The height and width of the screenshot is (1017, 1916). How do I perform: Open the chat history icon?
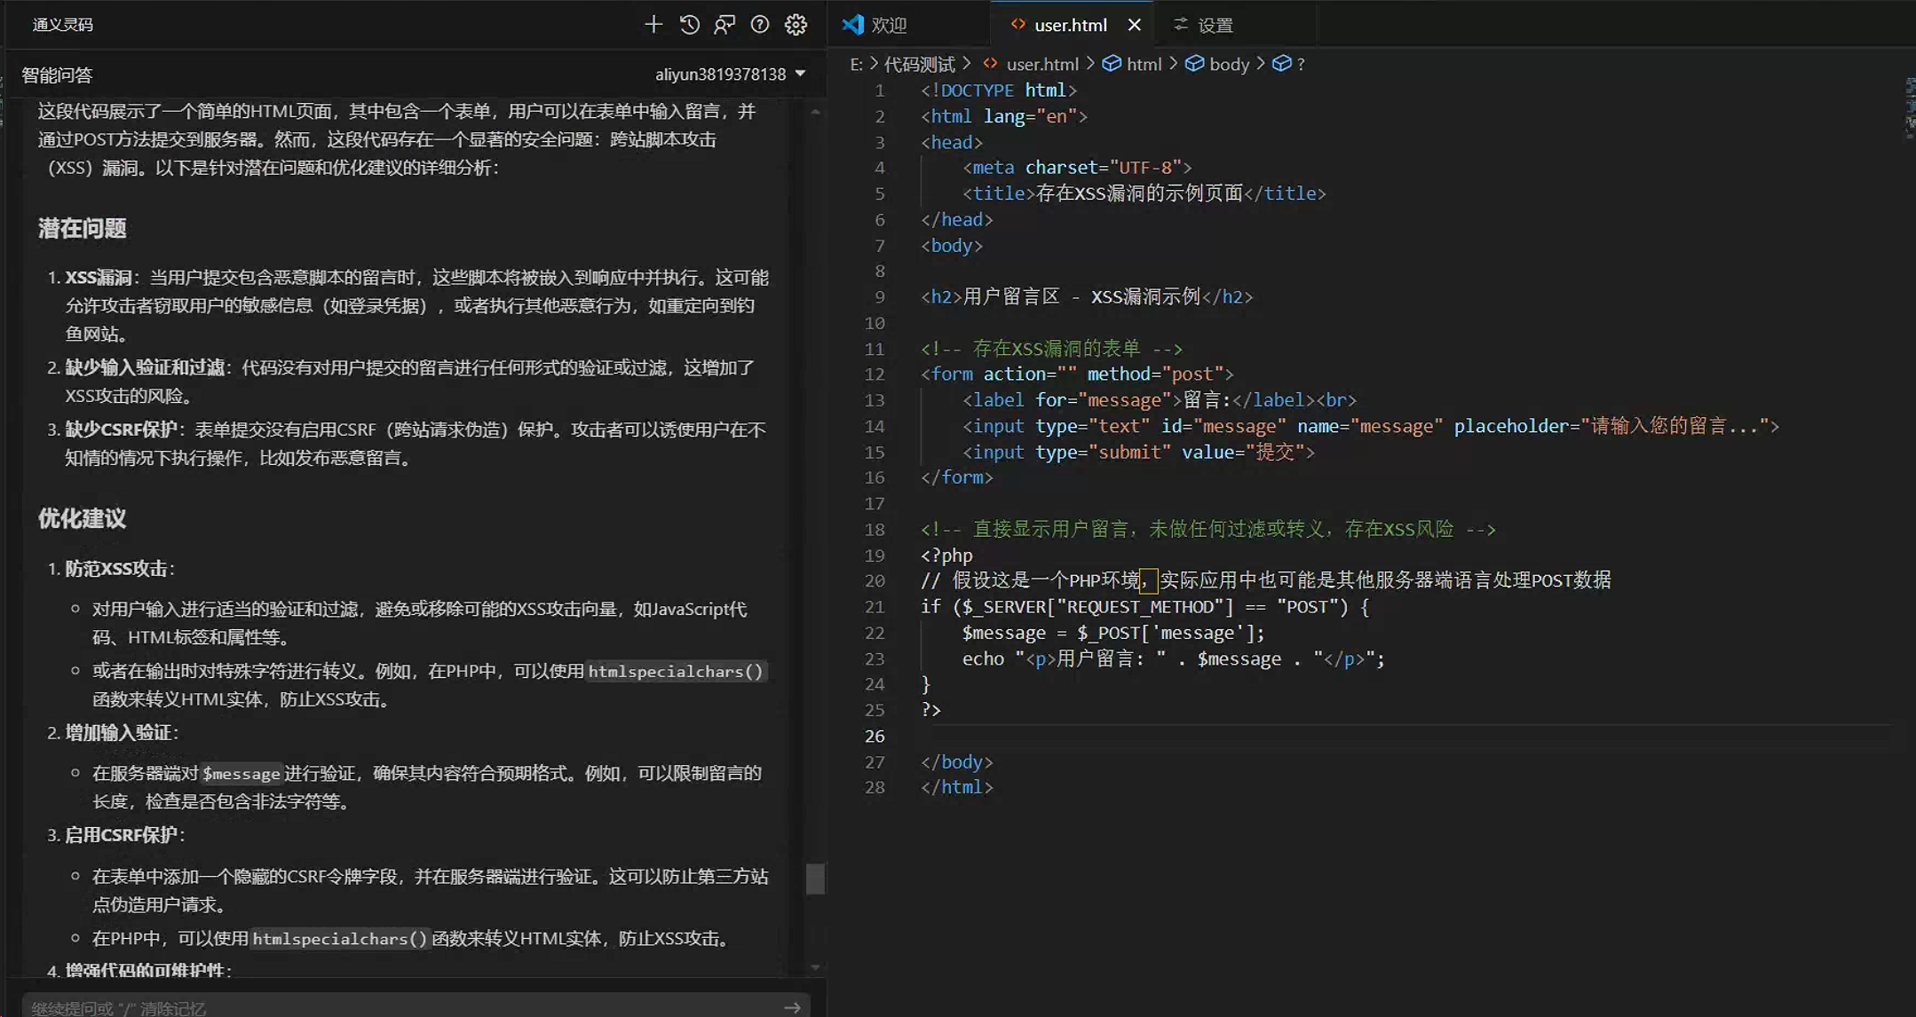[689, 25]
